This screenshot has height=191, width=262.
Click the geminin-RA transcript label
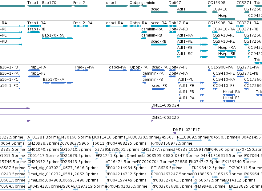point(152,29)
